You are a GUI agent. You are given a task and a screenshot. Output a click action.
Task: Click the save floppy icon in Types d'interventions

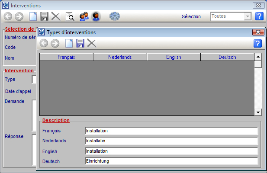pyautogui.click(x=80, y=43)
